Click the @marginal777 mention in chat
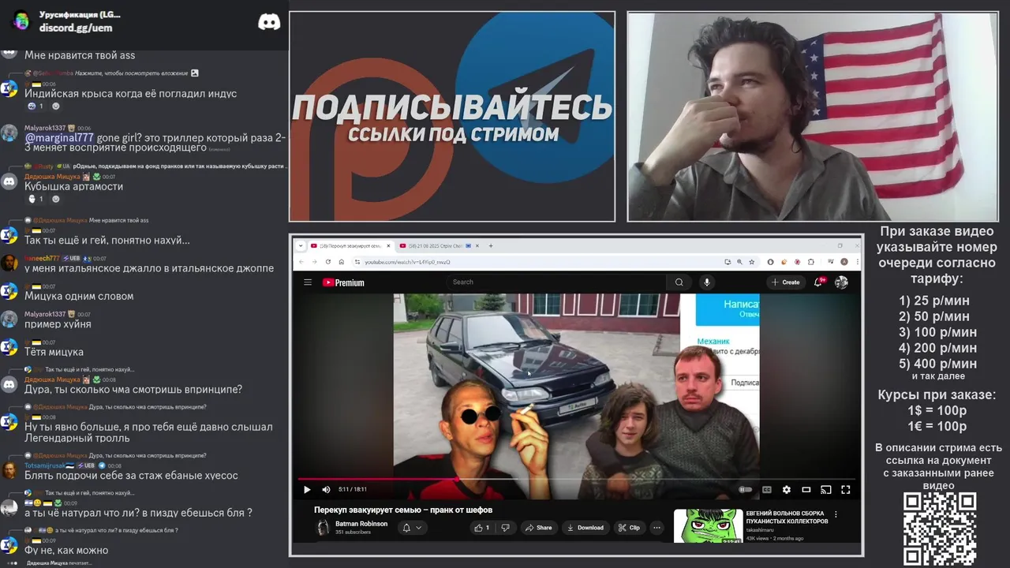This screenshot has width=1010, height=568. coord(60,137)
